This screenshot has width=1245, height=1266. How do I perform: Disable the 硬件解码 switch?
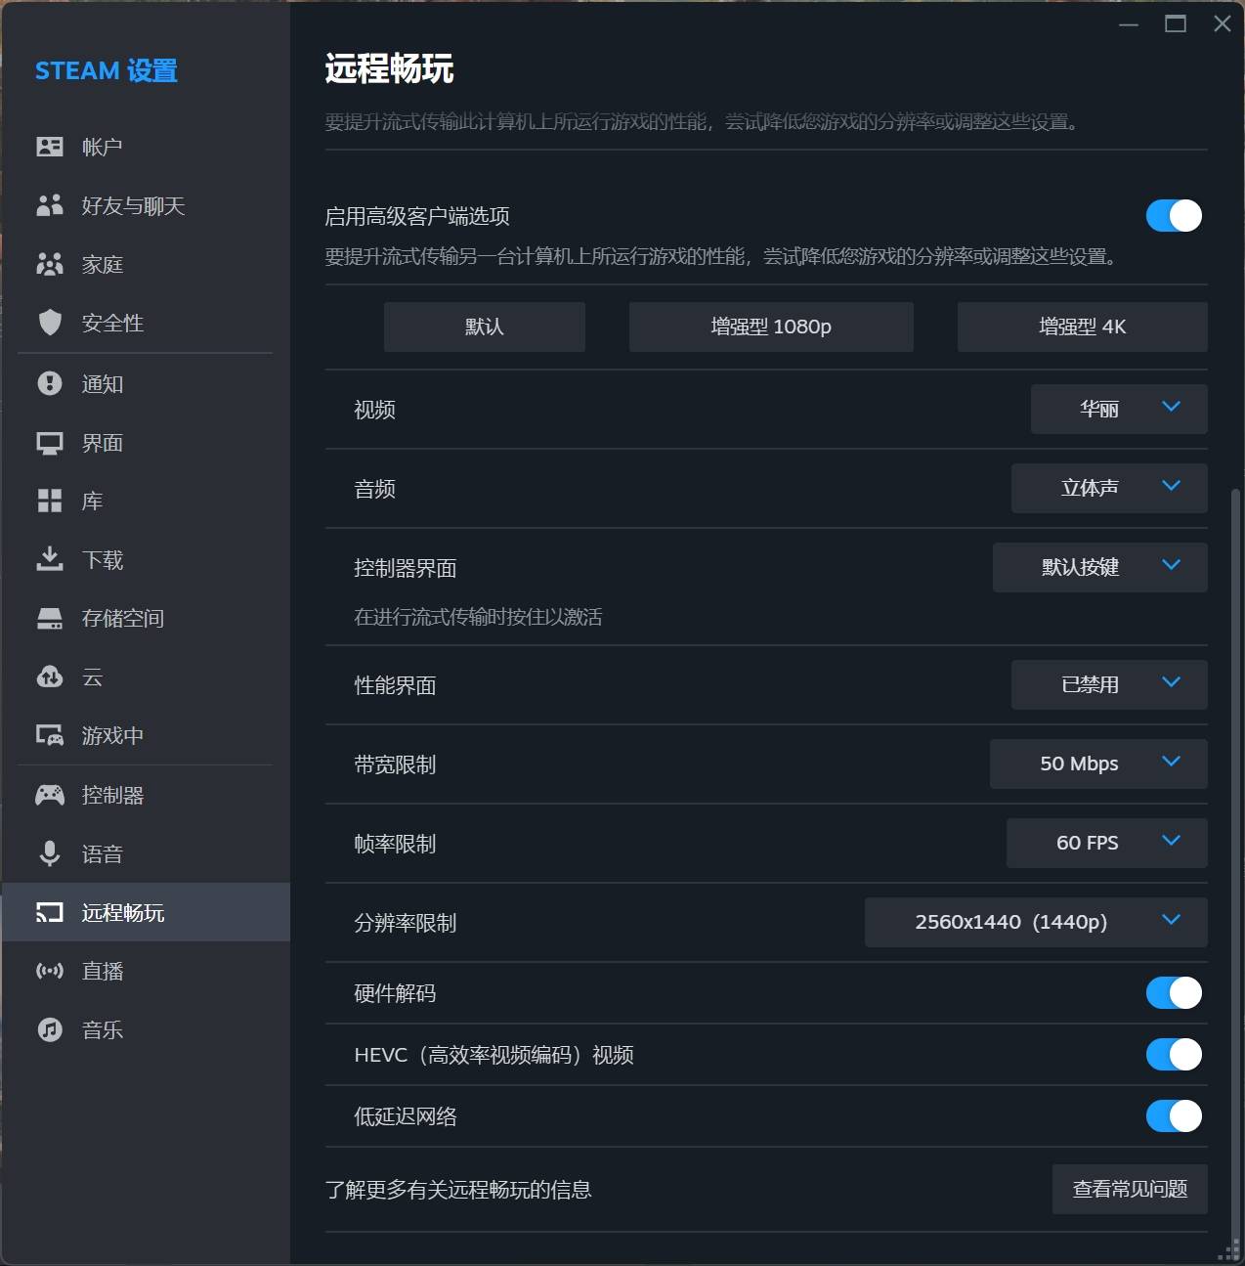(1174, 993)
